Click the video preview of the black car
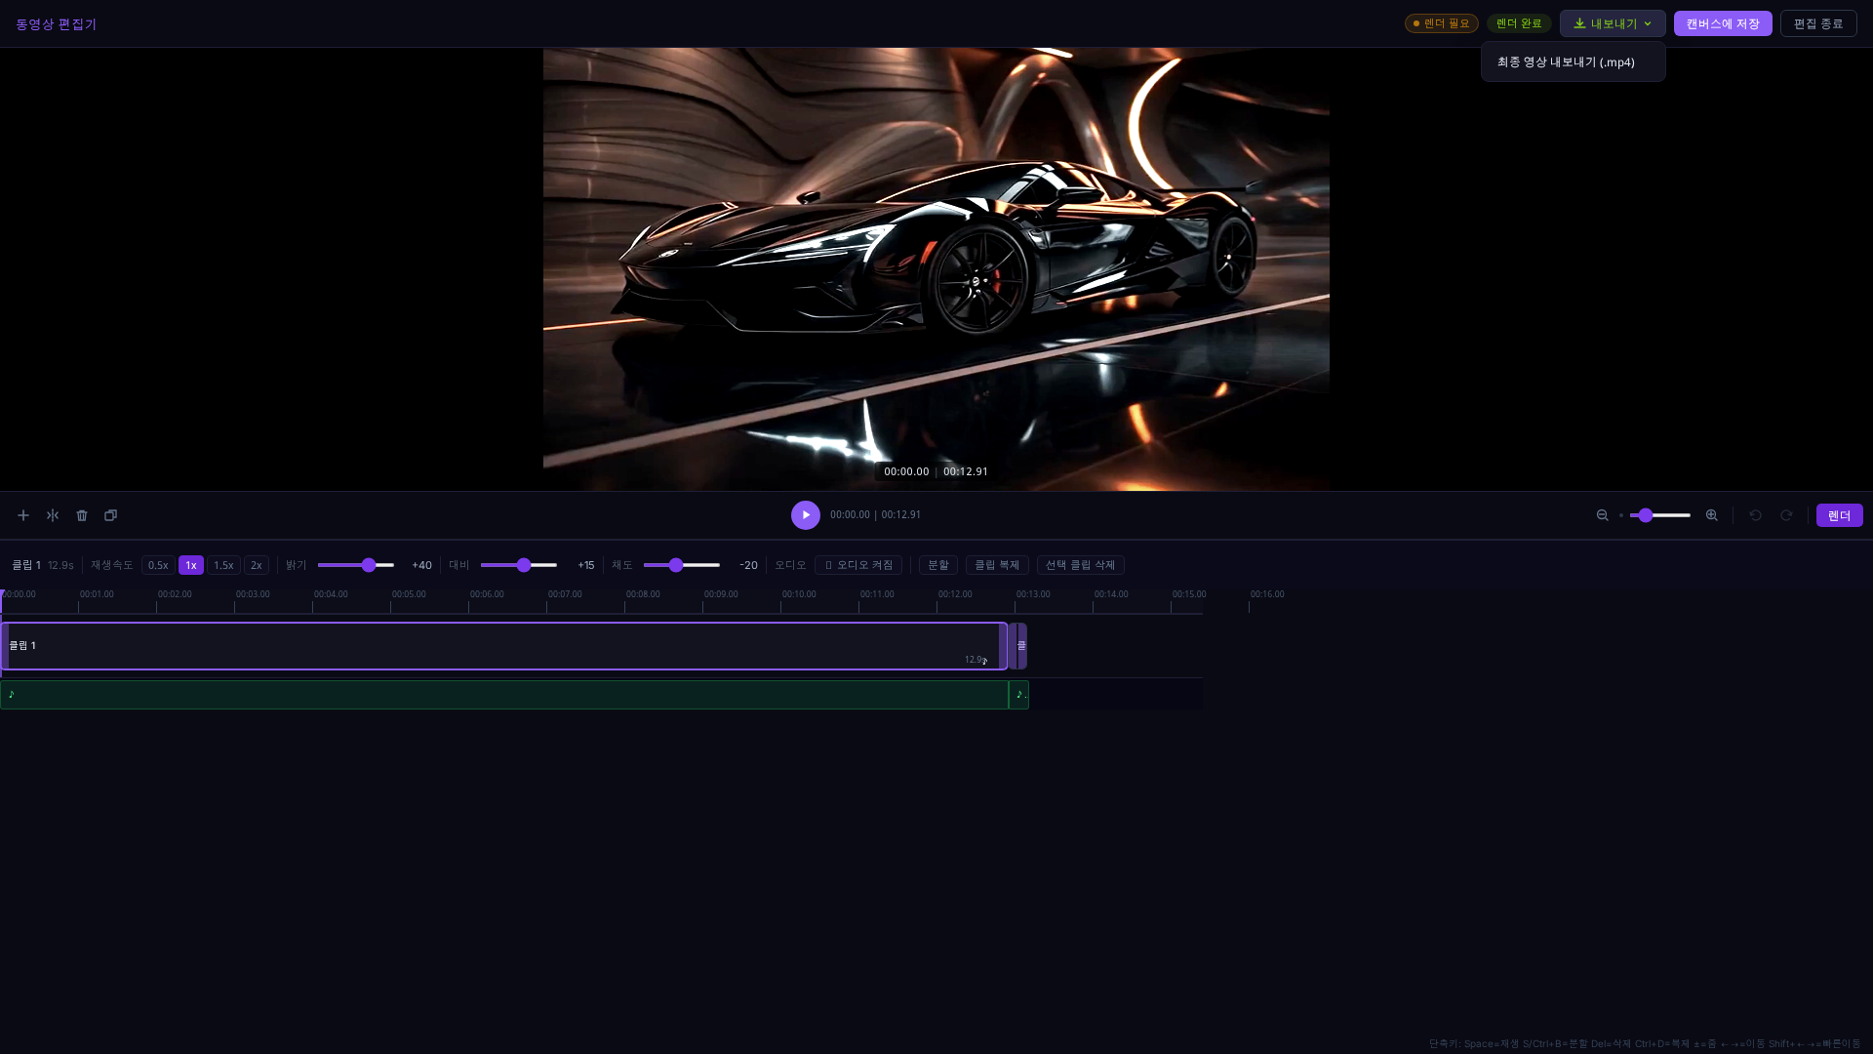This screenshot has width=1873, height=1054. click(x=936, y=269)
